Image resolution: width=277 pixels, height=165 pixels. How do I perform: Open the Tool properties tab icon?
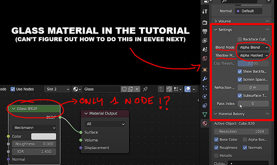(x=205, y=11)
